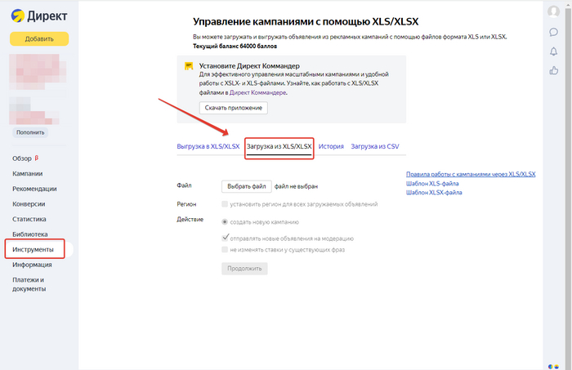Click the beta mark next to Обзор
Screen dimensions: 572x370
point(37,158)
